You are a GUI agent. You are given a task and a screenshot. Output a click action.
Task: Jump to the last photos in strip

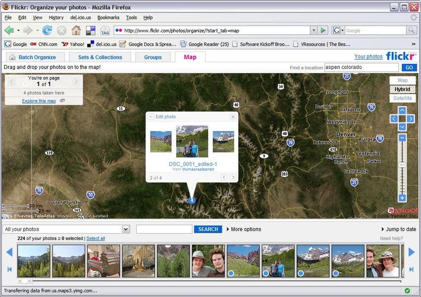click(411, 269)
